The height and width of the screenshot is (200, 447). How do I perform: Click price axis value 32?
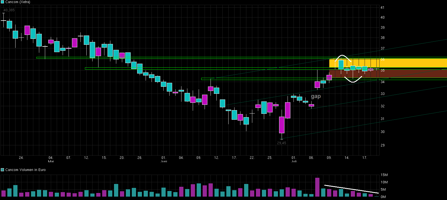click(382, 106)
